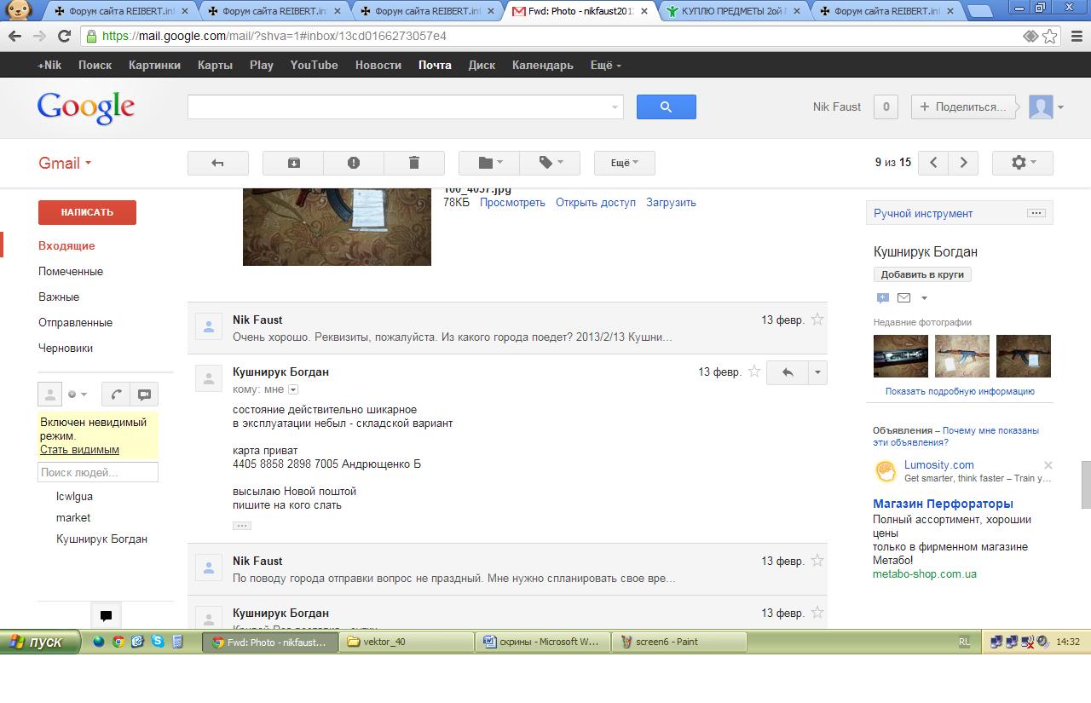The height and width of the screenshot is (703, 1091).
Task: Open the Labels tag dropdown
Action: tap(550, 163)
